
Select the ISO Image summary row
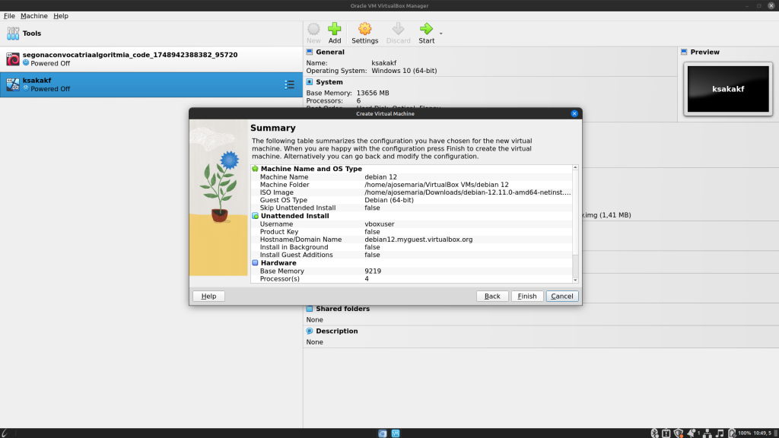coord(412,192)
